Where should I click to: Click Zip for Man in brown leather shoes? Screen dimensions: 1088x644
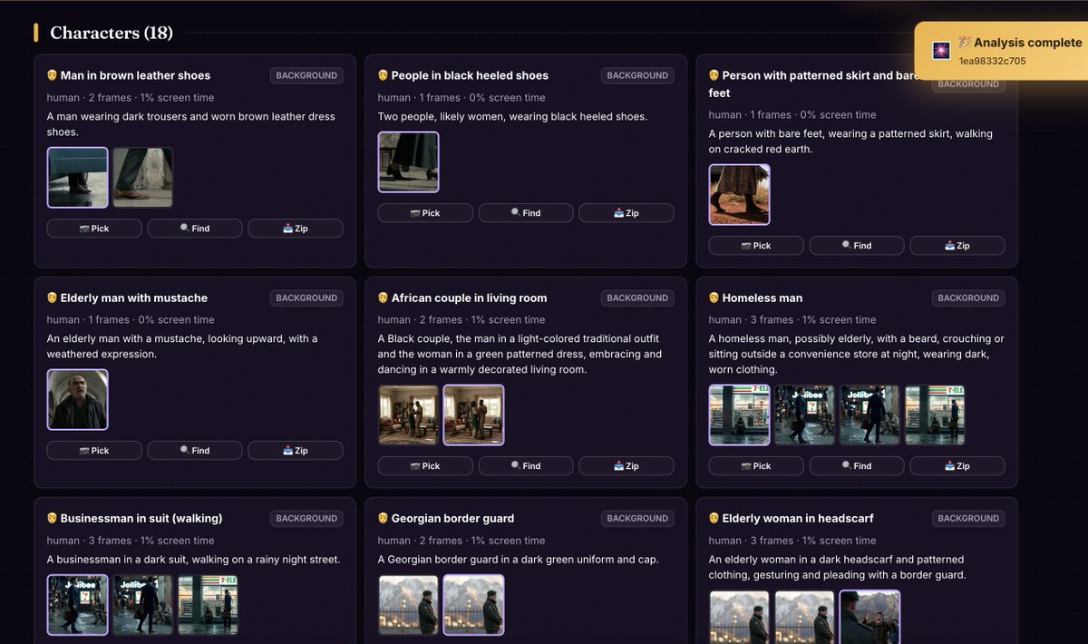(296, 229)
